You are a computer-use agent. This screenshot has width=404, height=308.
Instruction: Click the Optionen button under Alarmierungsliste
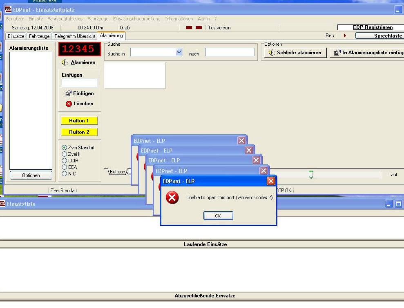pyautogui.click(x=31, y=175)
